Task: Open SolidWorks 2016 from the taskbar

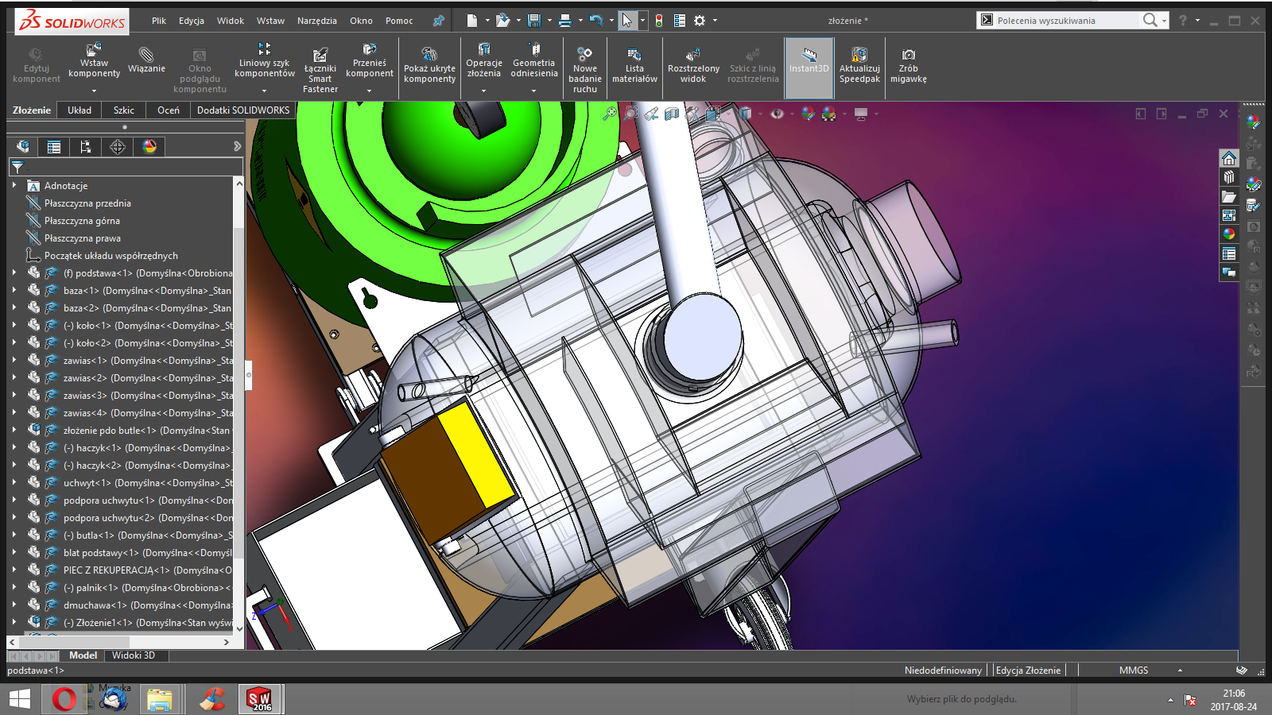Action: coord(259,699)
